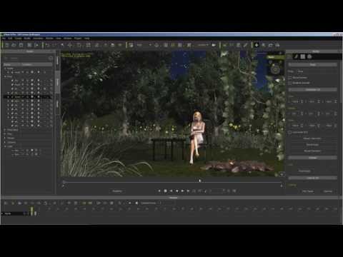Click the view-orientation gizmo in viewport corner
Image resolution: width=343 pixels, height=257 pixels.
click(x=276, y=69)
